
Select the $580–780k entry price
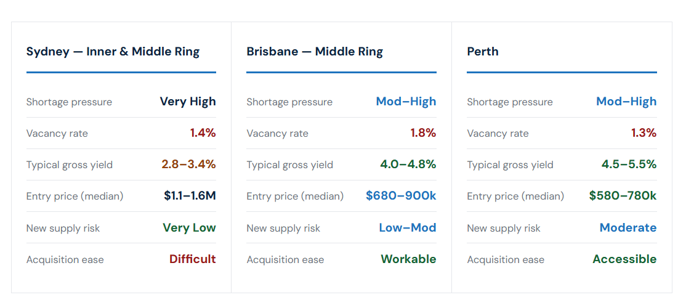coord(623,196)
